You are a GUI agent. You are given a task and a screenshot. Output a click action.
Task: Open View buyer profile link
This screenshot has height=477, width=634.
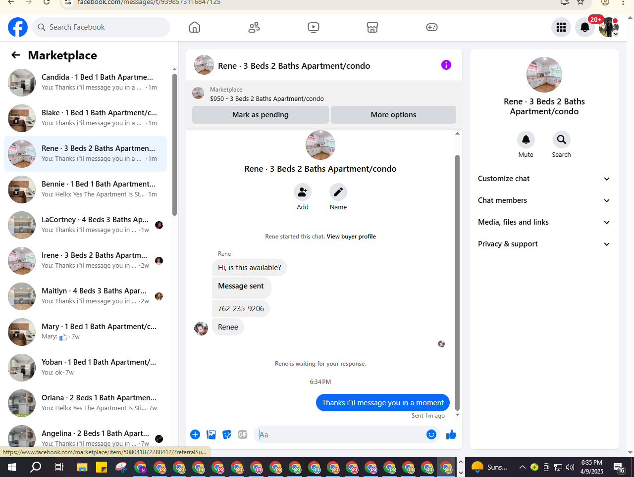click(x=351, y=237)
